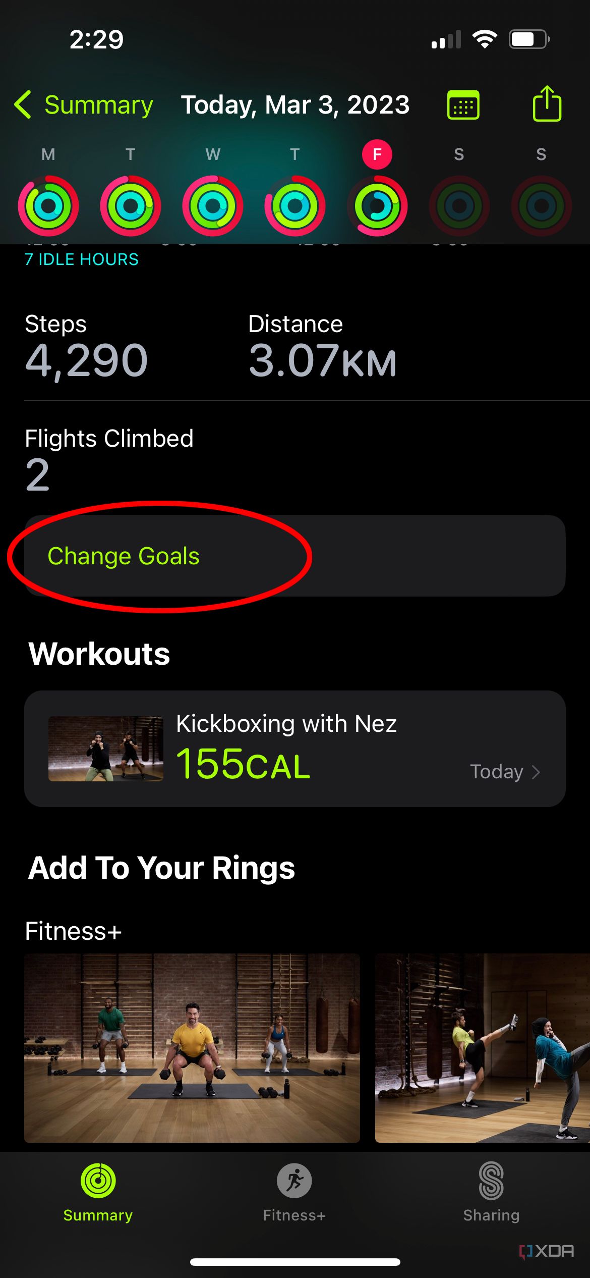Screen dimensions: 590x1278
Task: Open the kickboxing Fitness+ thumbnail on the right
Action: coord(482,1051)
